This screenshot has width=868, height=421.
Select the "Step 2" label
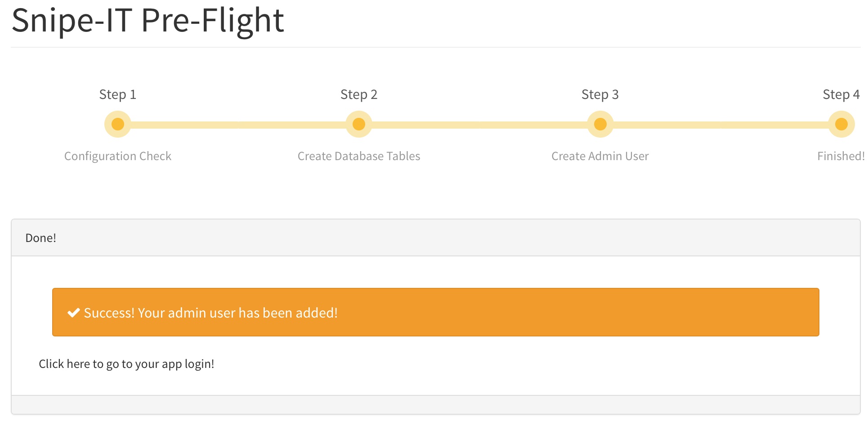click(x=359, y=94)
